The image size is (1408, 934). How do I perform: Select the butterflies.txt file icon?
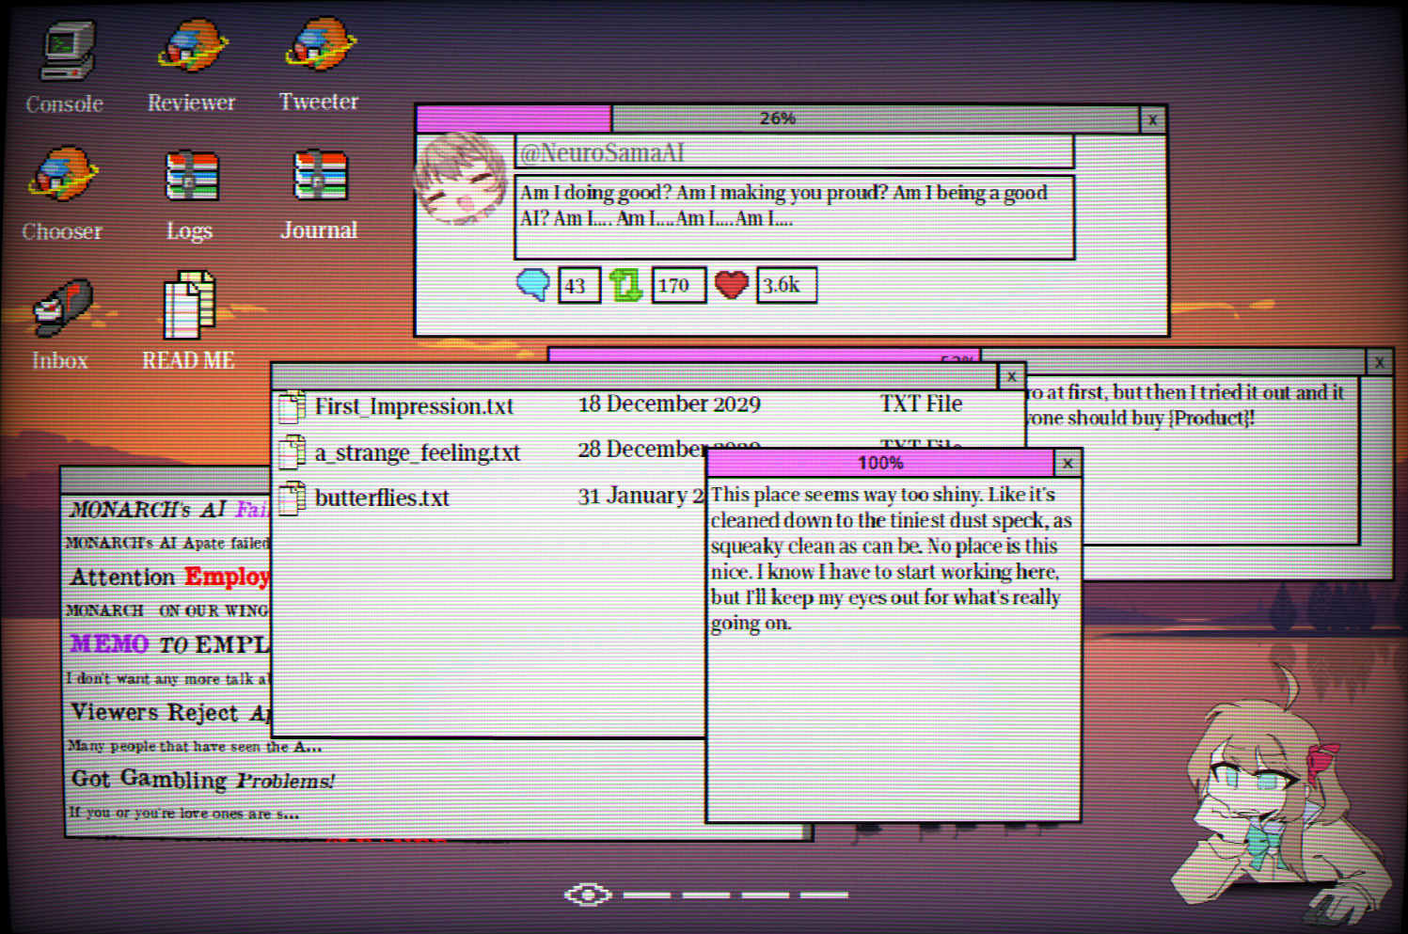[x=292, y=498]
